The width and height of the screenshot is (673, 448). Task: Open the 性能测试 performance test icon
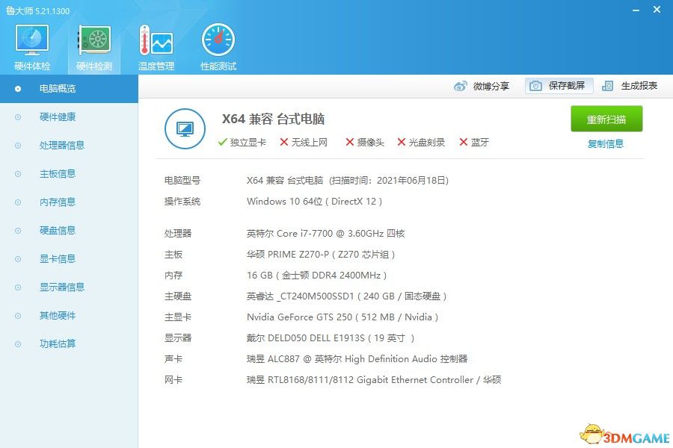(218, 40)
